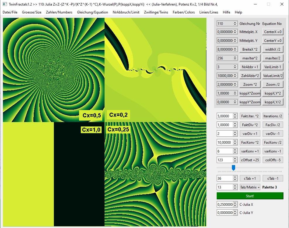Viewport: 289px width, 228px height.
Task: Click the cTab -1 button
Action: coord(273,179)
